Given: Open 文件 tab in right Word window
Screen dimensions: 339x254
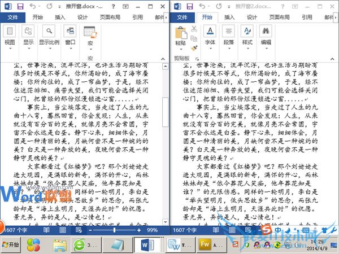Looking at the screenshot, I should (x=182, y=17).
